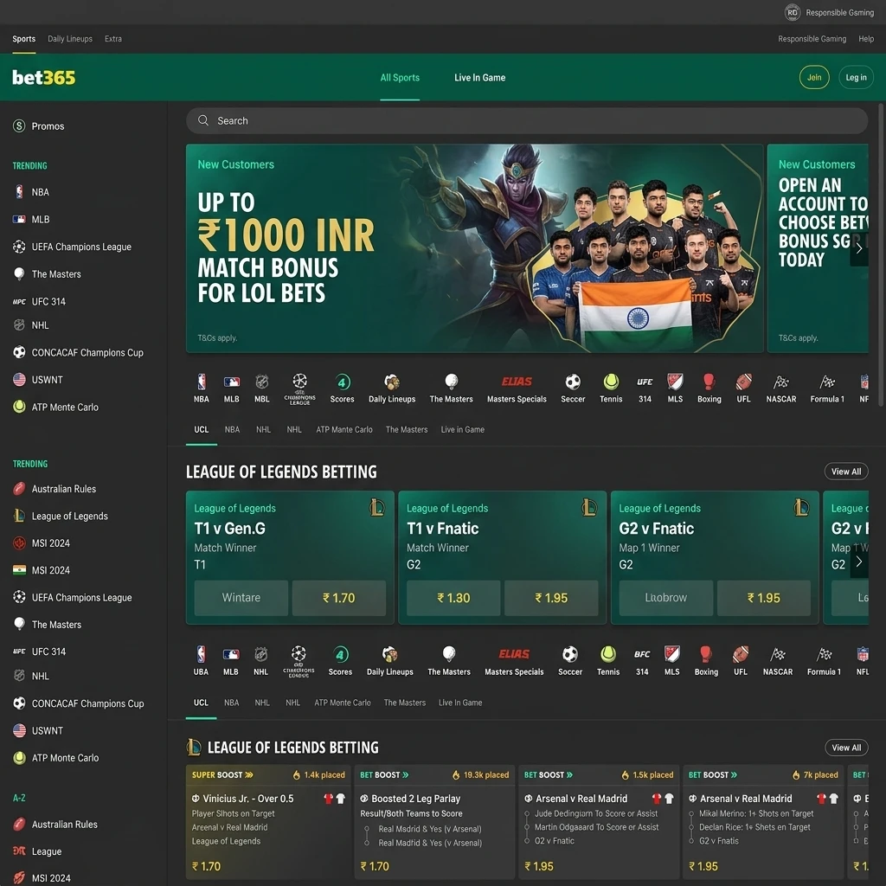Open ATP Monte Carlo in the sidebar
The width and height of the screenshot is (886, 886).
click(55, 758)
